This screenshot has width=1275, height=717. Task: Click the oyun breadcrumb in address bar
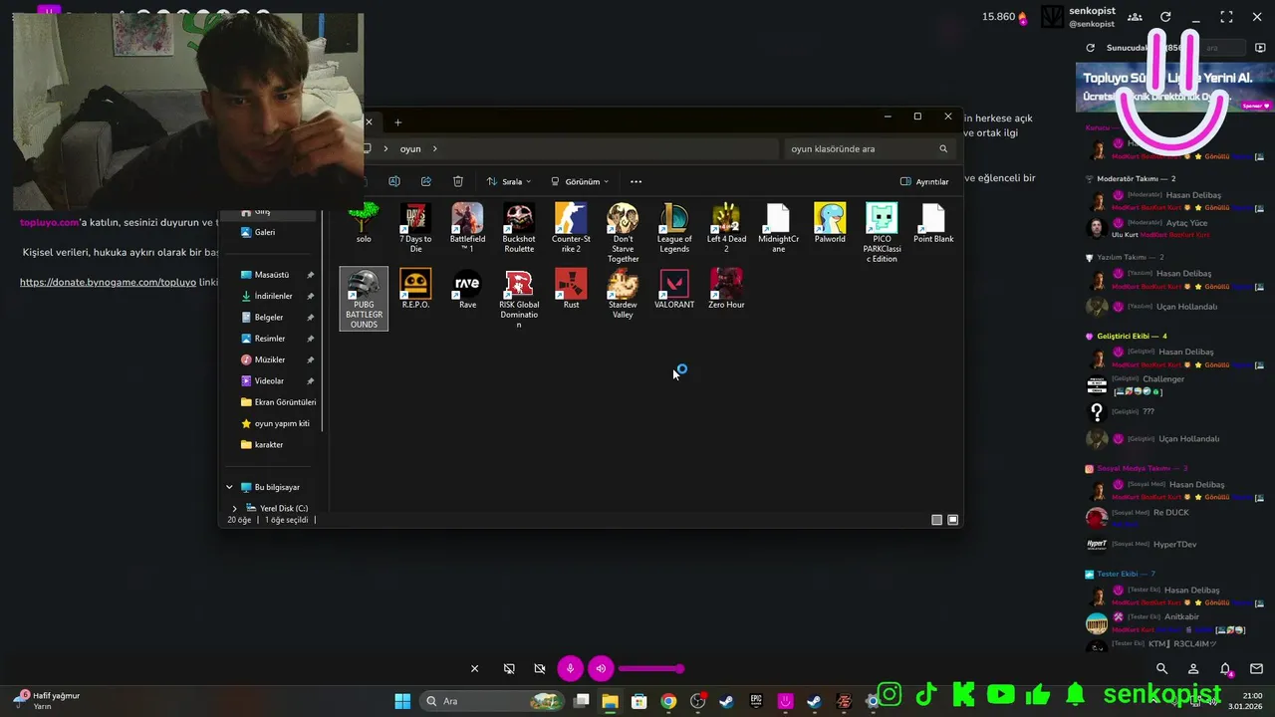(410, 148)
